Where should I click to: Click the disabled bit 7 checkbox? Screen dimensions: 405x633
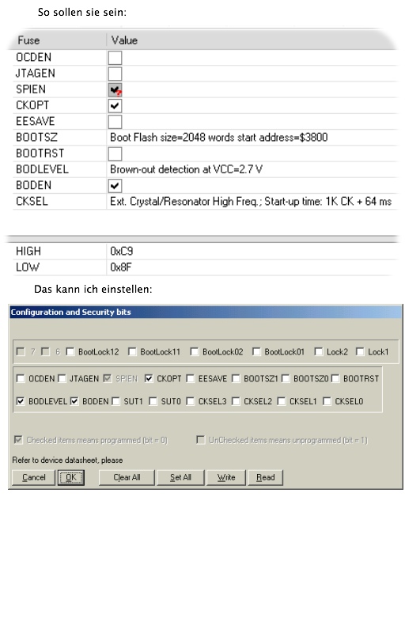tap(21, 351)
